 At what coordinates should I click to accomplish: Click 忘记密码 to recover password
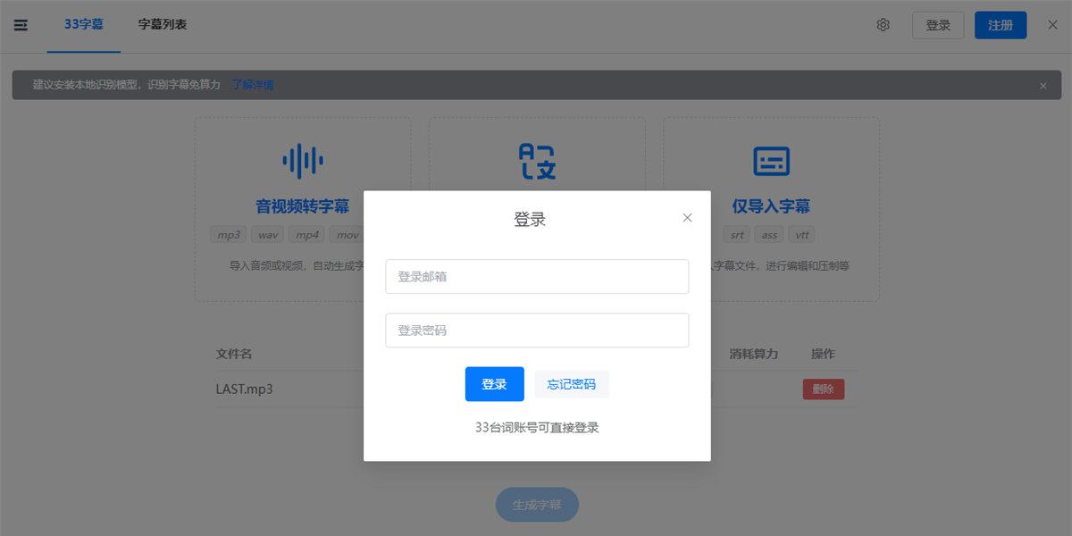click(572, 383)
